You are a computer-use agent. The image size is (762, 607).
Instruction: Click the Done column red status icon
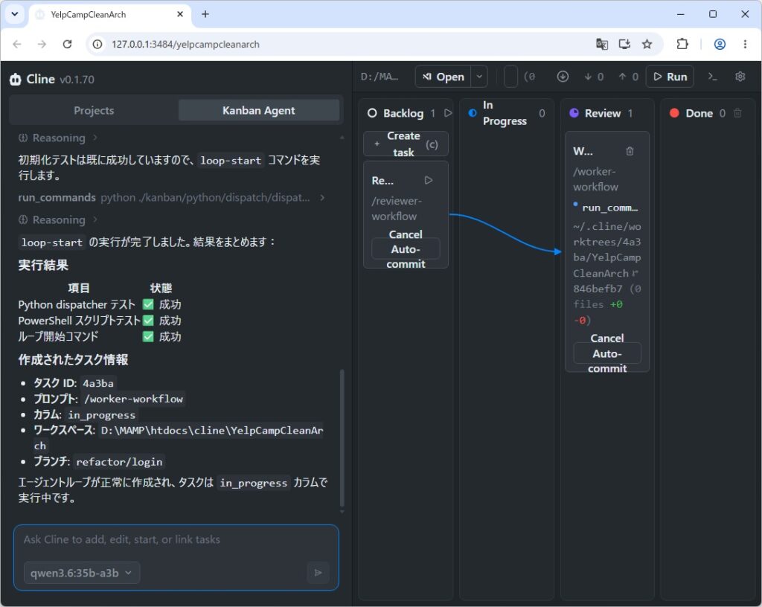coord(674,113)
